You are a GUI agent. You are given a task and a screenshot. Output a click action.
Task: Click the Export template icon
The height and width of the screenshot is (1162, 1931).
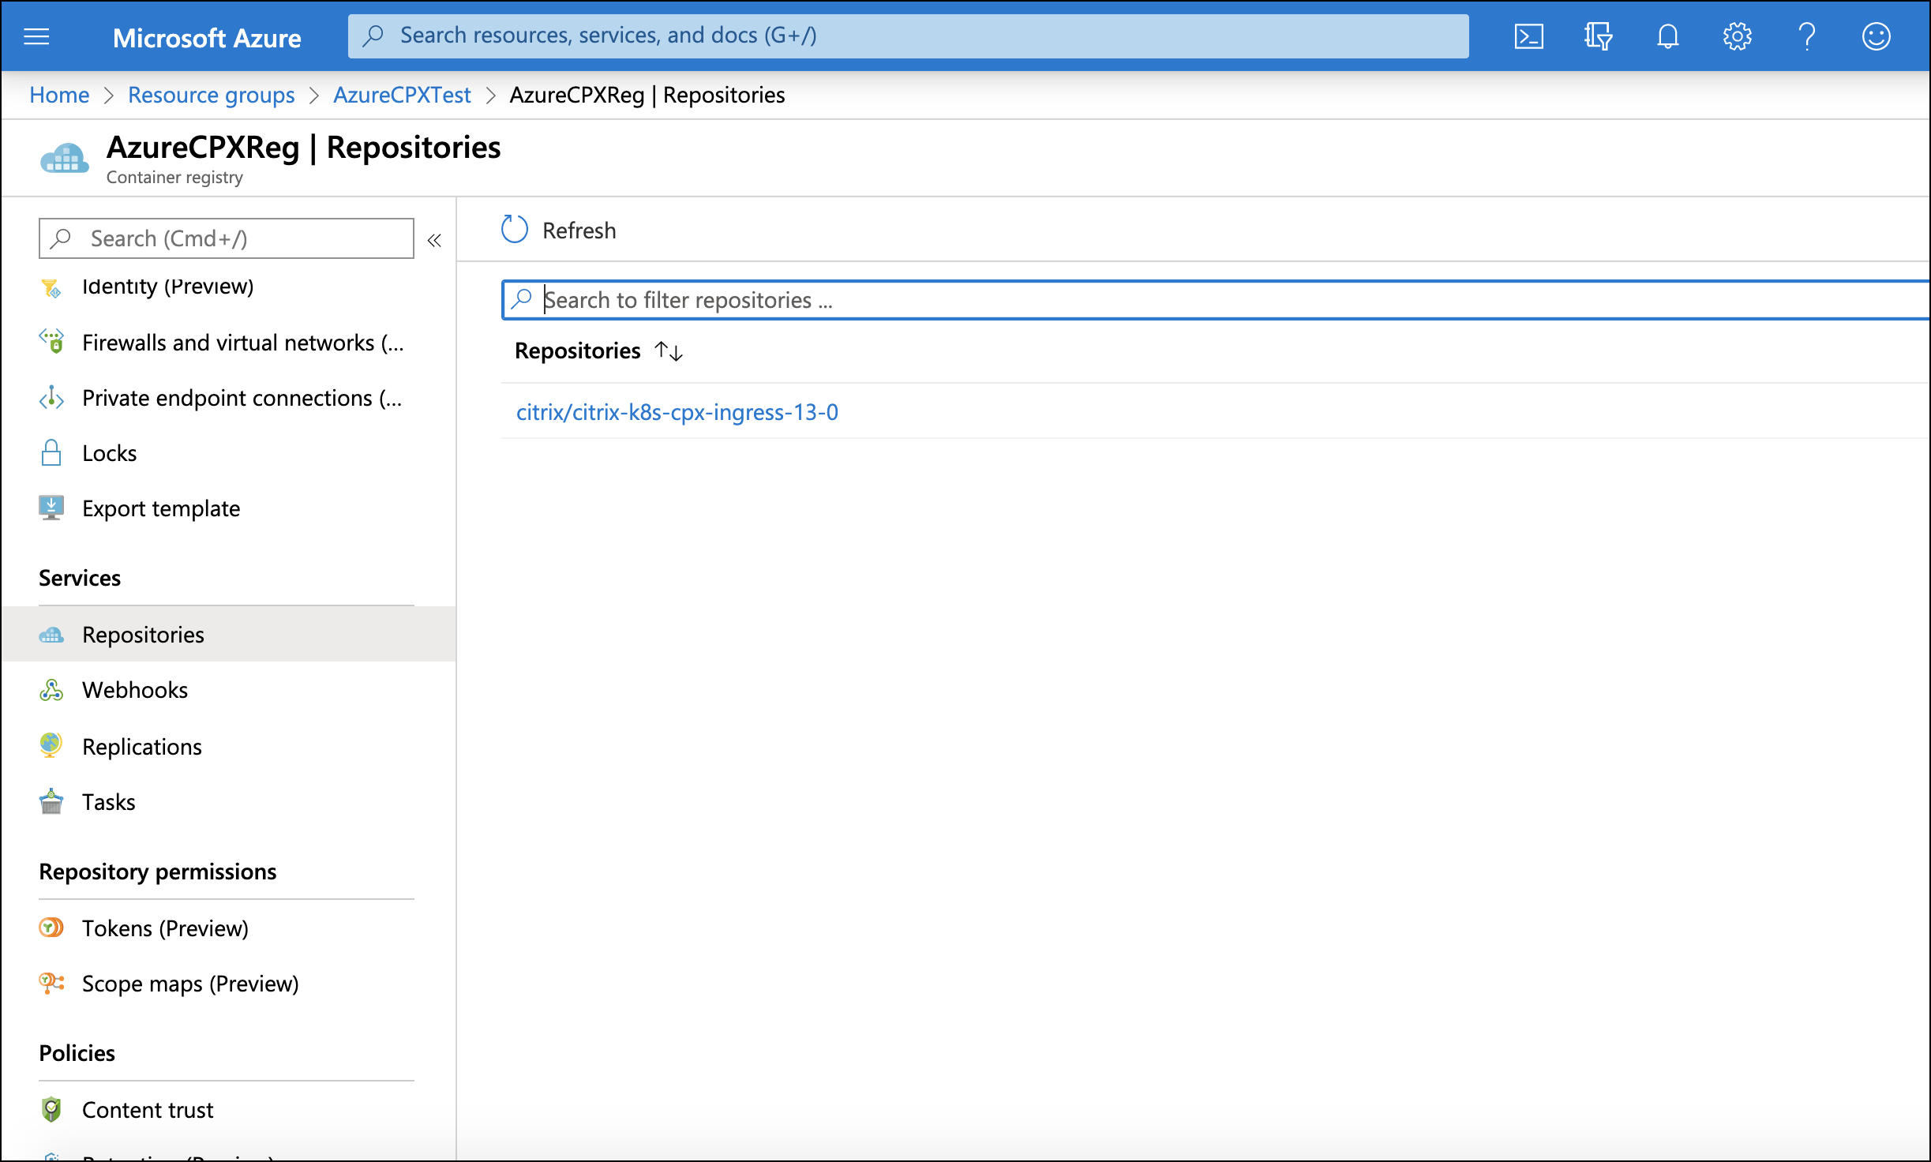tap(51, 508)
